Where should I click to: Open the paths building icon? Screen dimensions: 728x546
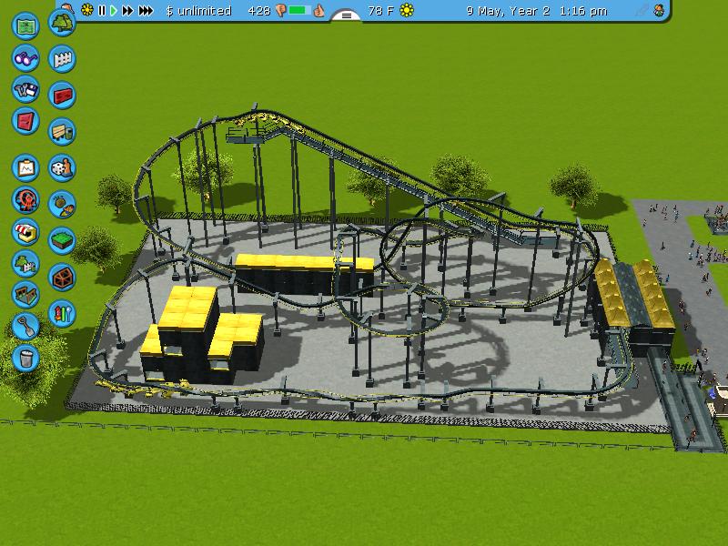[x=25, y=295]
